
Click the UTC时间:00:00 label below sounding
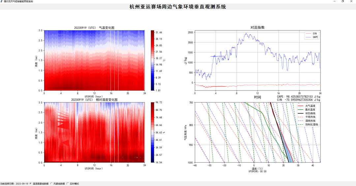point(257,171)
